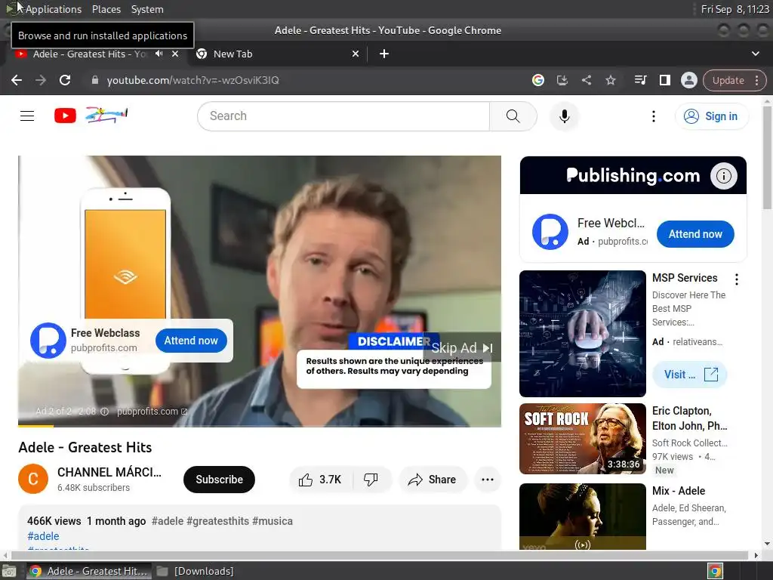This screenshot has height=580, width=773.
Task: Click the #adele hashtag link
Action: [x=43, y=536]
